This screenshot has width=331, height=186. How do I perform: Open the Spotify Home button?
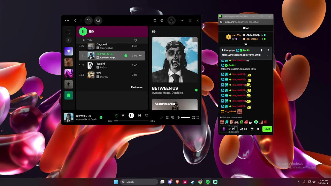(88, 20)
